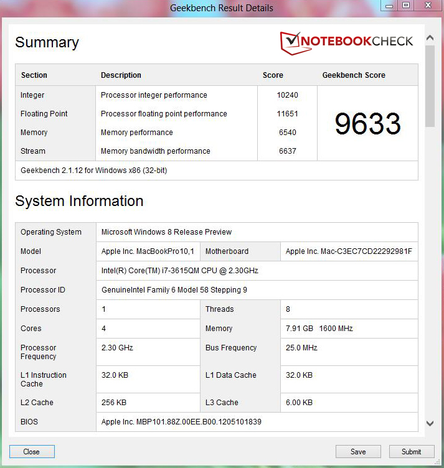This screenshot has width=444, height=468.
Task: Click the Bus Frequency value 25.0 MHz
Action: tap(301, 348)
